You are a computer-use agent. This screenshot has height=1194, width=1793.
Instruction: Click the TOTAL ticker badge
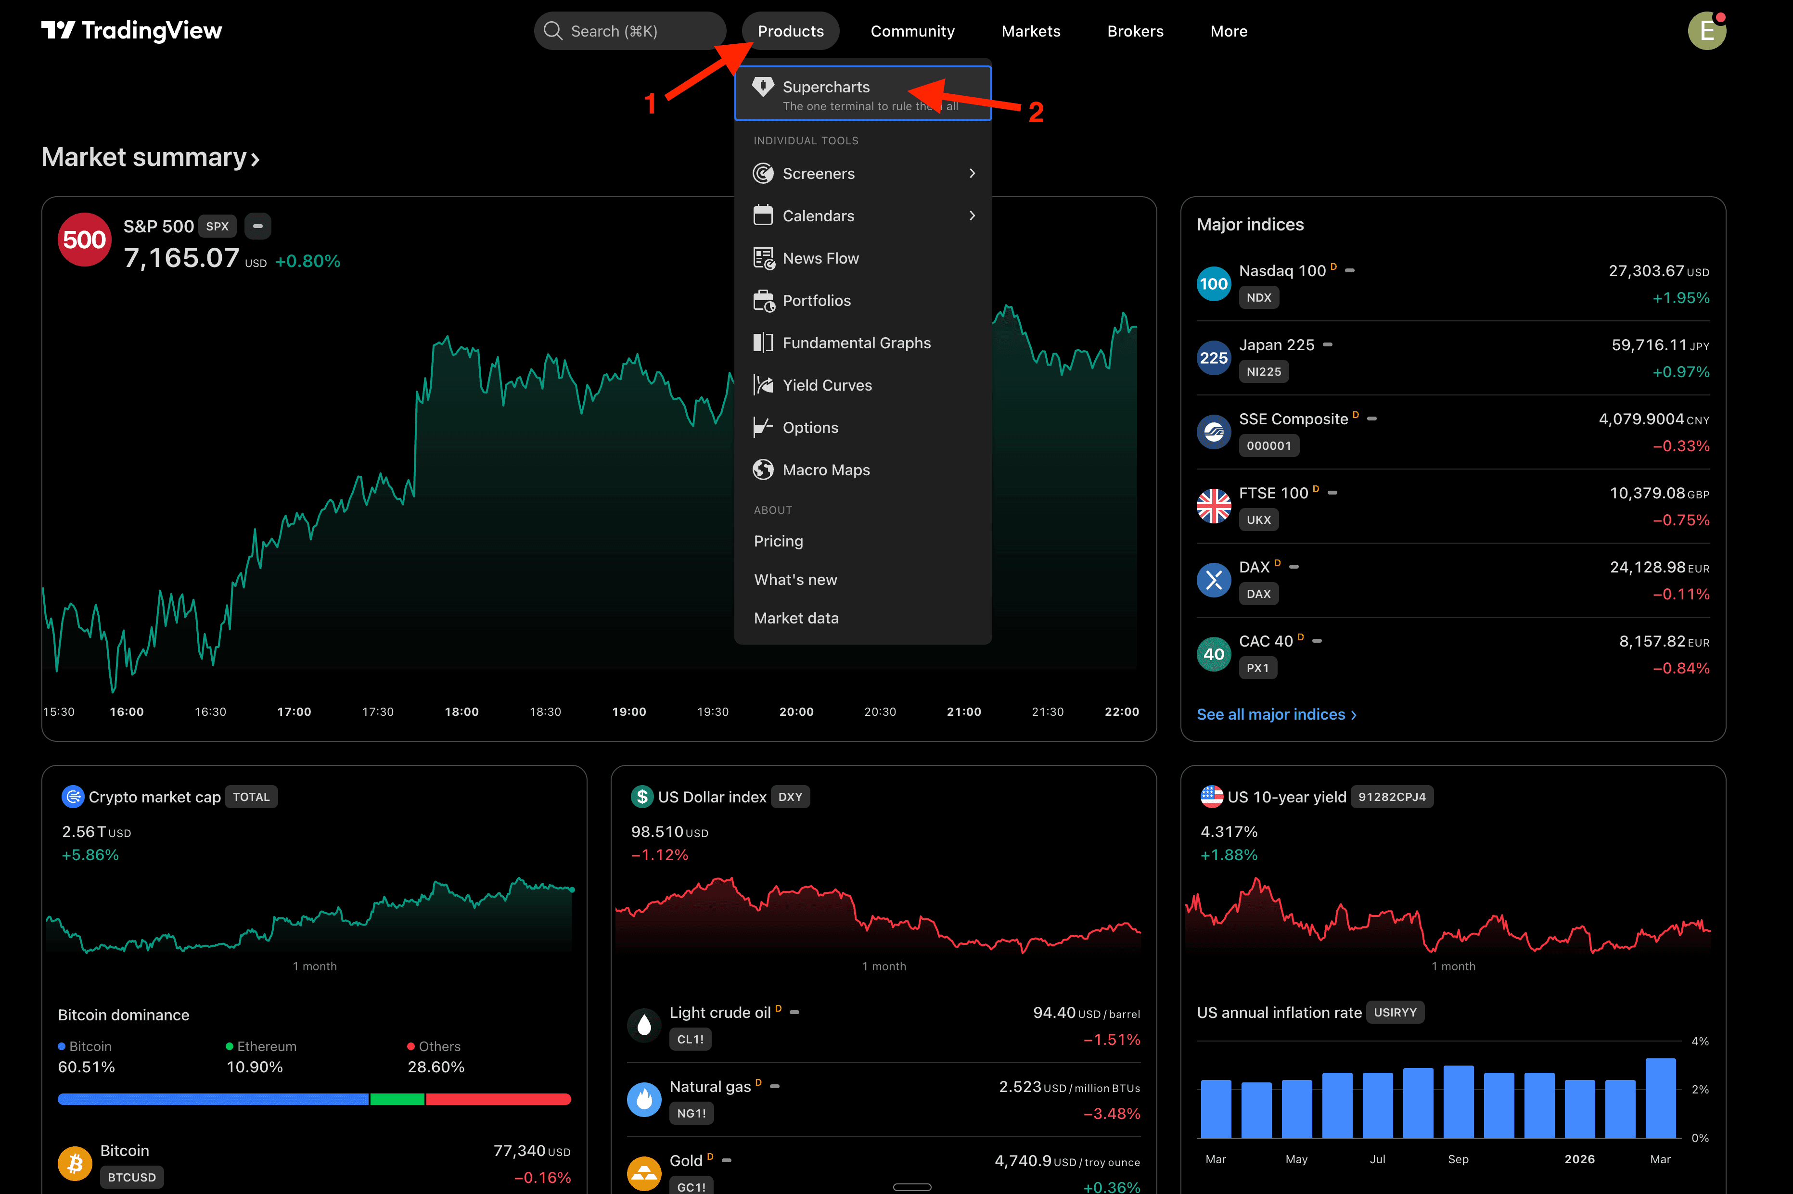[x=251, y=797]
